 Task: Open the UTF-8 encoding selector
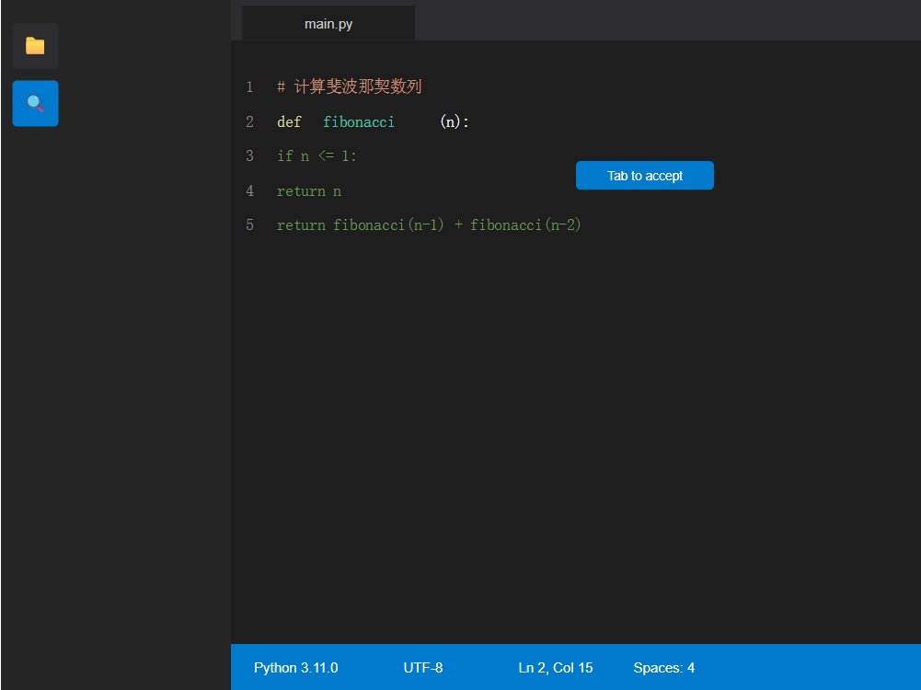tap(422, 668)
